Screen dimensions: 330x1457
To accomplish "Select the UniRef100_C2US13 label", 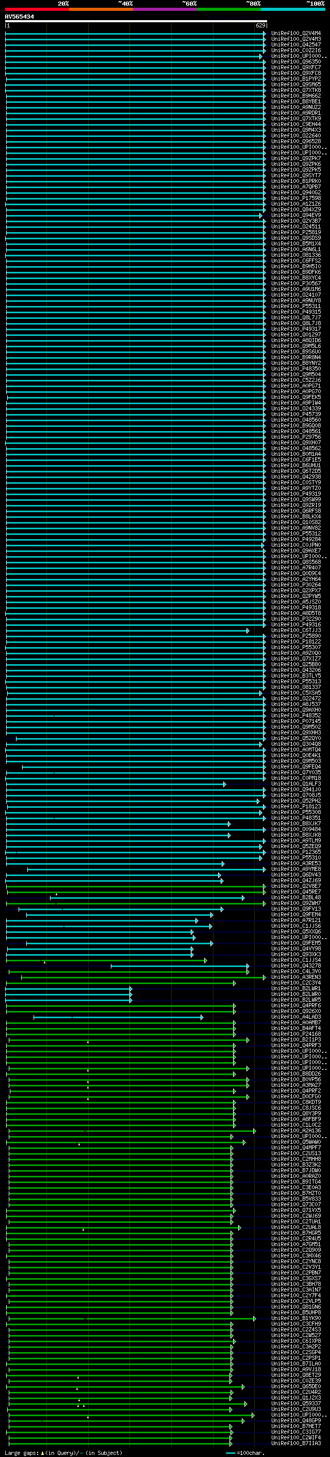I will click(296, 1153).
